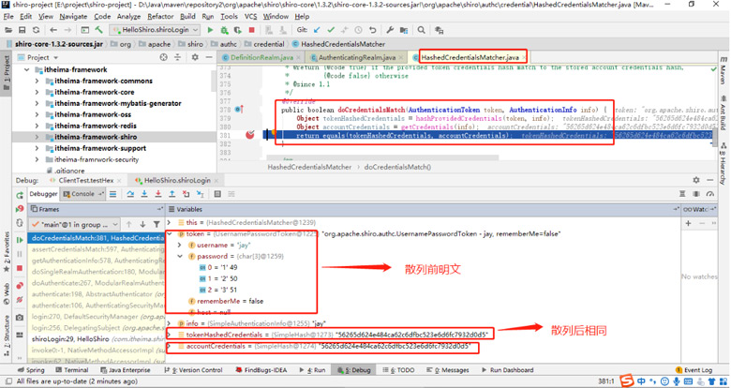This screenshot has width=731, height=388.
Task: Navigate back with the left arrow icon
Action: tap(53, 30)
